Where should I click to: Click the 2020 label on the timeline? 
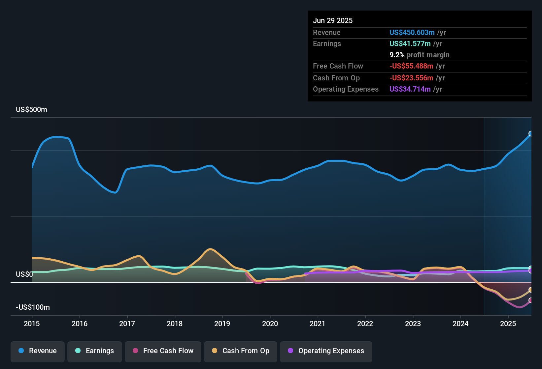click(x=270, y=324)
